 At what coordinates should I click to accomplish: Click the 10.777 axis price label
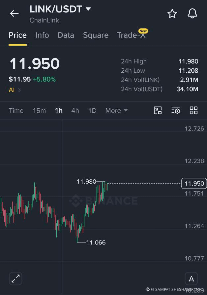(x=194, y=258)
